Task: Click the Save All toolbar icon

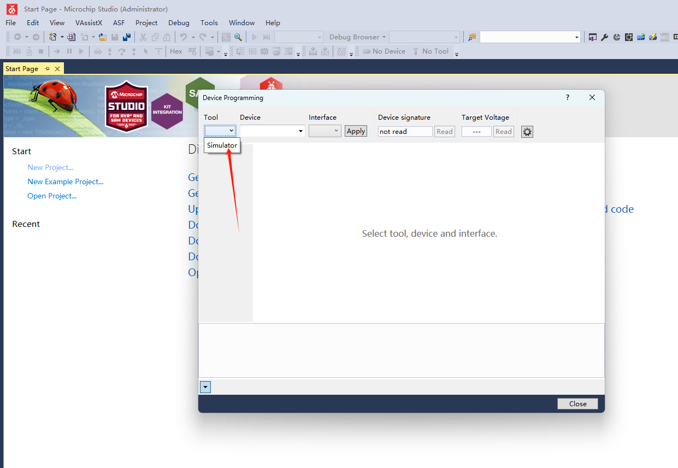Action: pyautogui.click(x=127, y=37)
